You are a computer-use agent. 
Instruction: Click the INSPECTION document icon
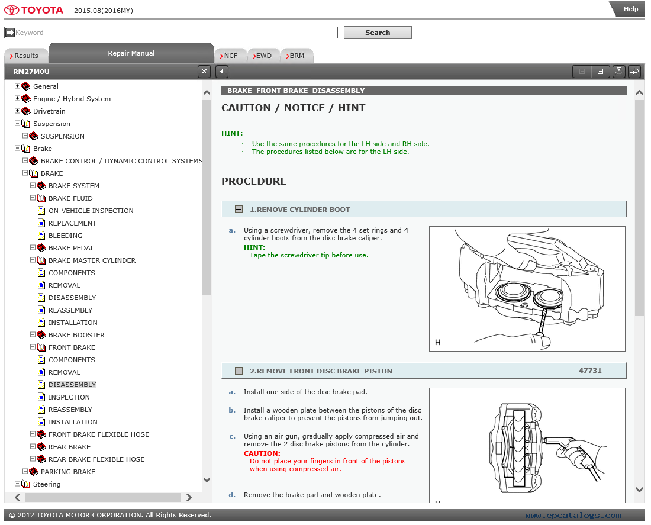[41, 397]
